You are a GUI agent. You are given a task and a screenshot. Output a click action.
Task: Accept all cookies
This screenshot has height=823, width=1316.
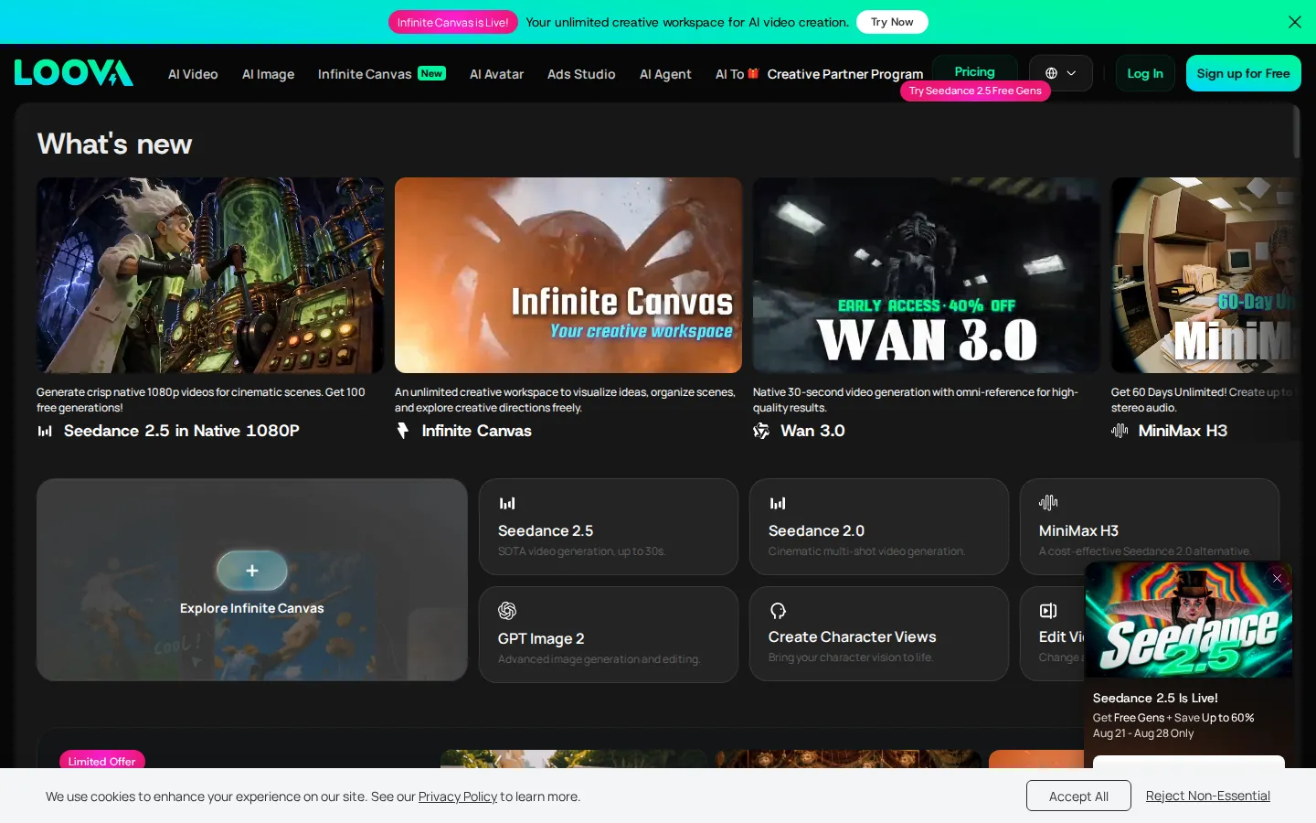tap(1078, 796)
